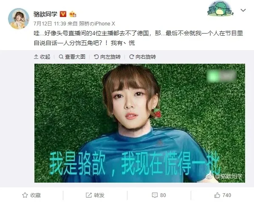Collapse the image with 收起
The height and width of the screenshot is (203, 254).
coord(42,57)
